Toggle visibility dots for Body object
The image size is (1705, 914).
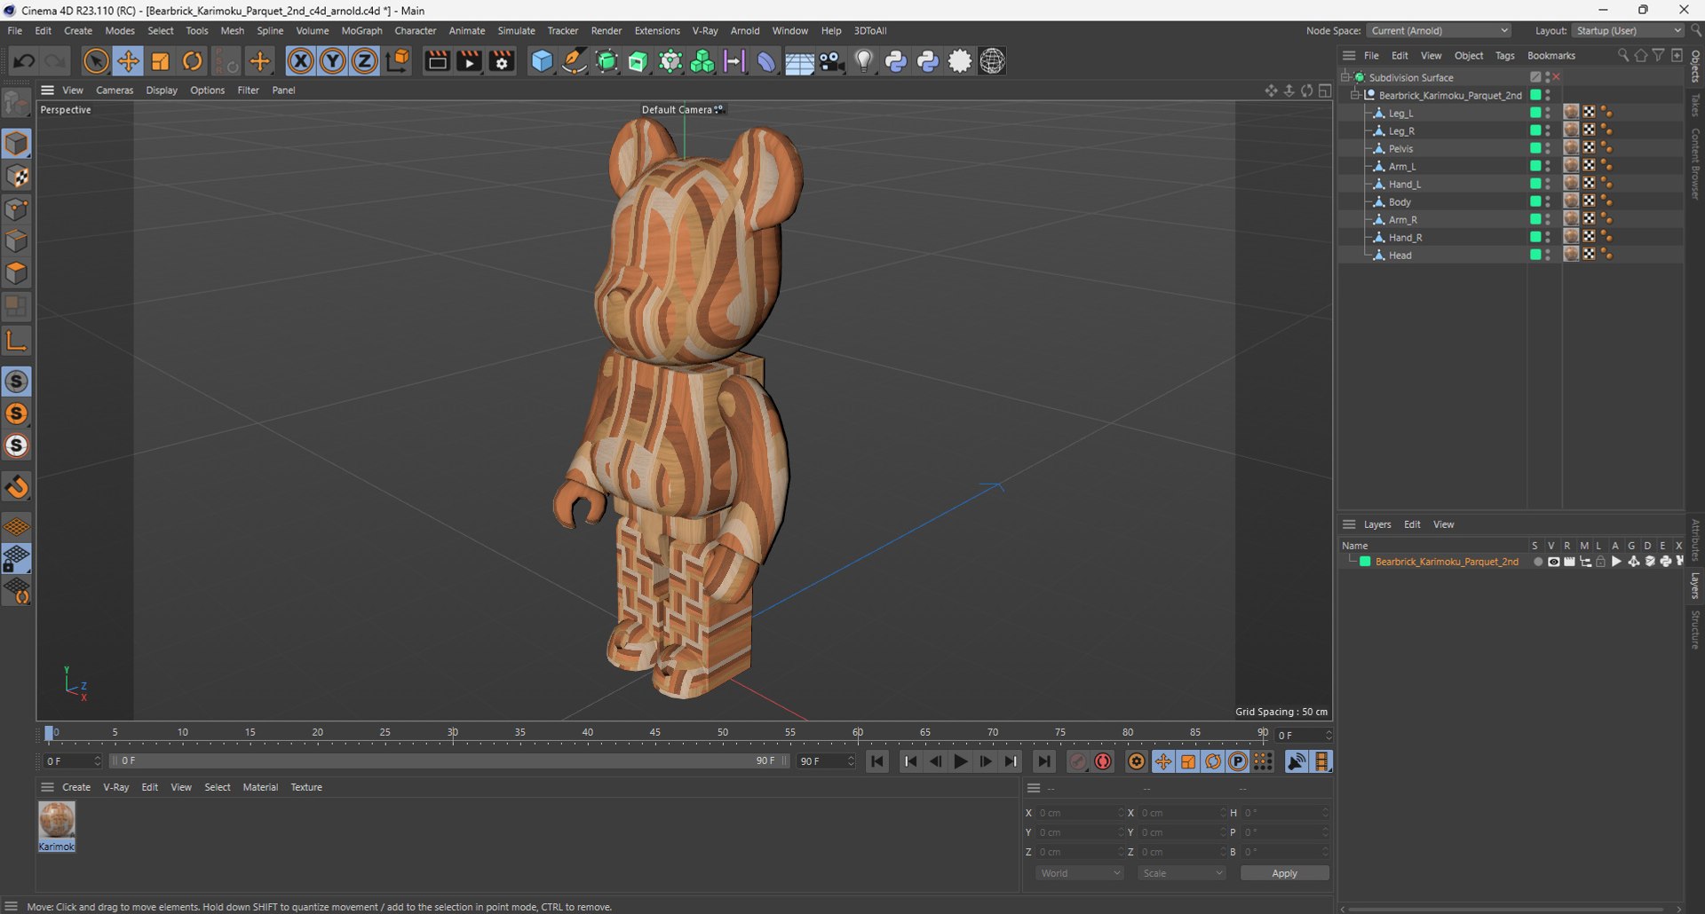coord(1548,201)
